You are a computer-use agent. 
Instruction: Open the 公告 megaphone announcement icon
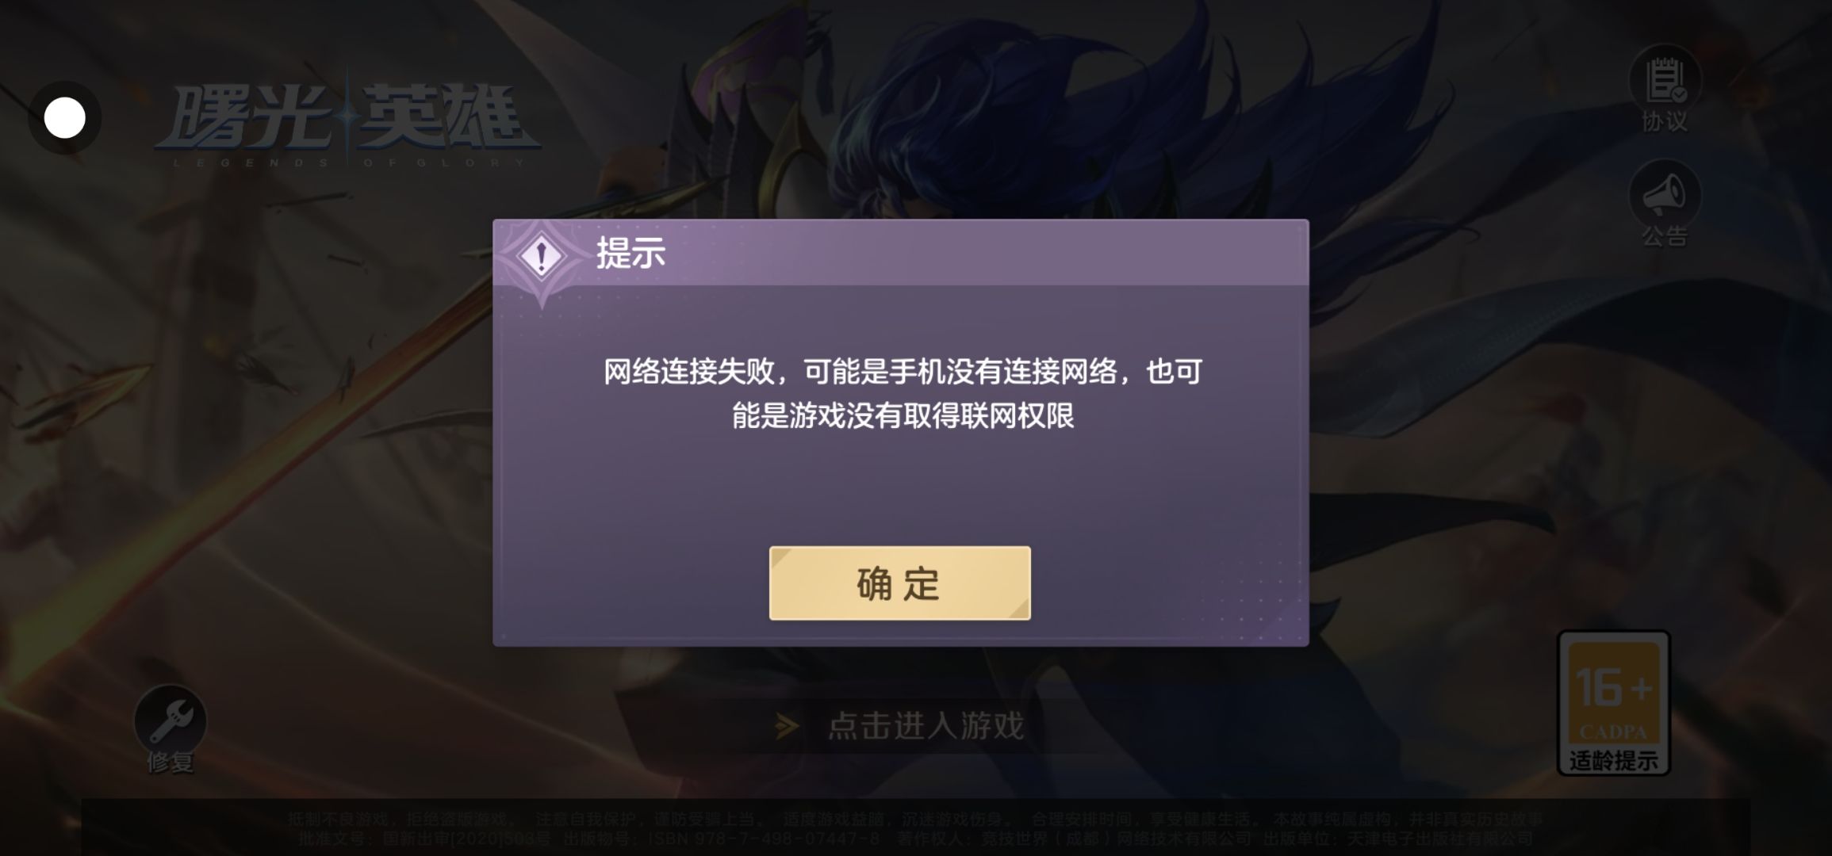1665,195
